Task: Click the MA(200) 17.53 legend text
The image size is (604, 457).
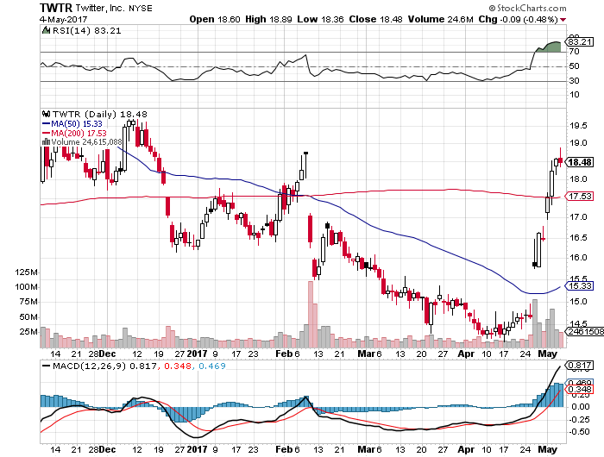Action: [x=79, y=133]
